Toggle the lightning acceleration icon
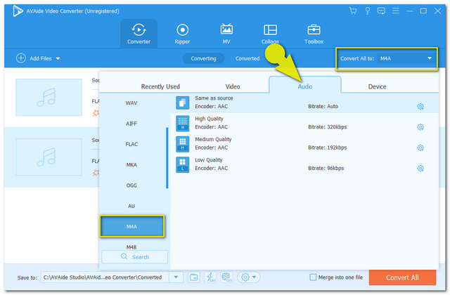 click(210, 277)
